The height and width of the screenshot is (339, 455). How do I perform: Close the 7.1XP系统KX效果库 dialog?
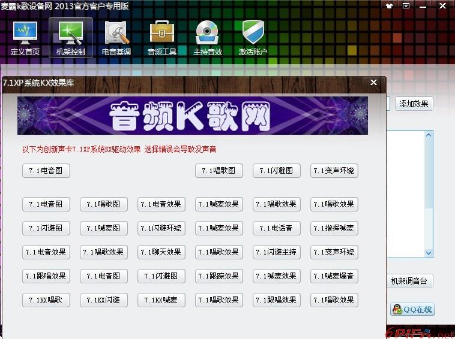point(373,83)
